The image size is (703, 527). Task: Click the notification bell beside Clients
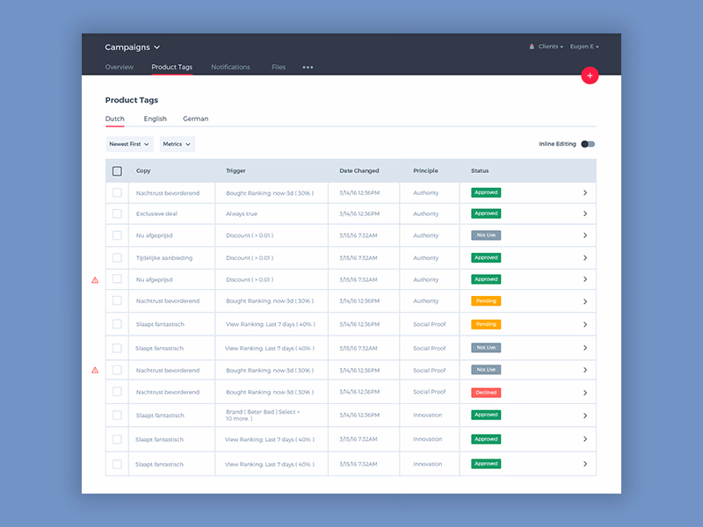click(x=532, y=47)
